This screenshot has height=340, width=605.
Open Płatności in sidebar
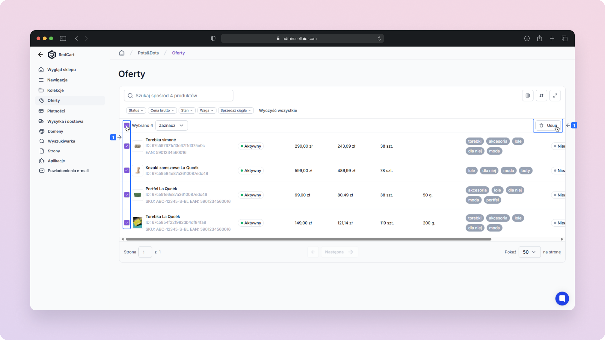click(x=56, y=111)
